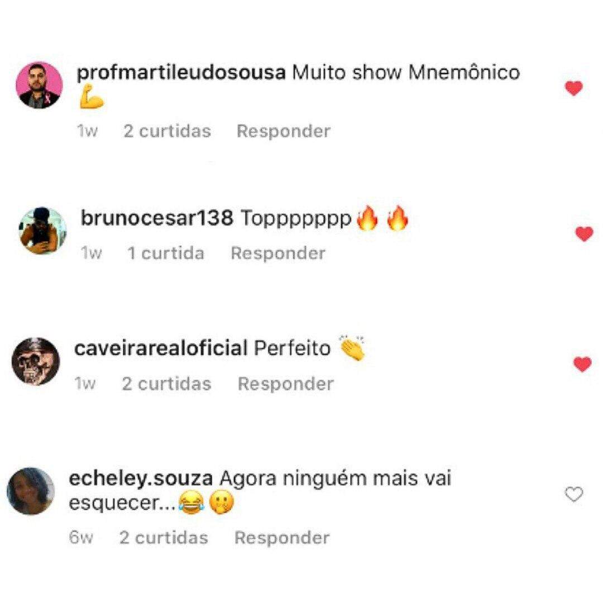603x603 pixels.
Task: Open the brunocesar138 username link
Action: pos(157,218)
